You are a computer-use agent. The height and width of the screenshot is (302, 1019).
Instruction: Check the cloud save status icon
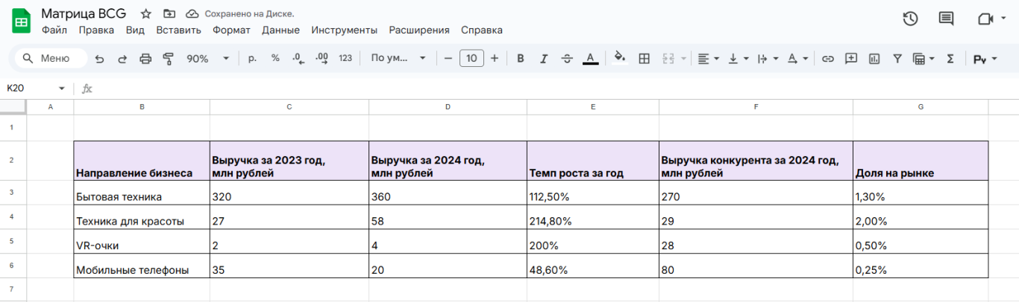[192, 14]
